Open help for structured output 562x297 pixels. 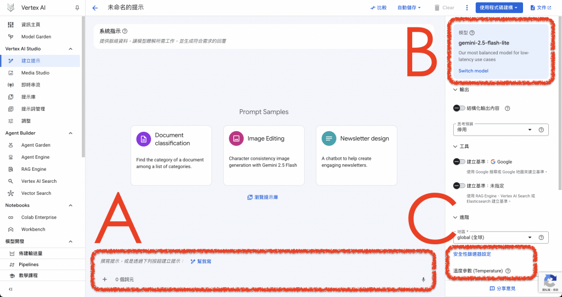click(x=507, y=108)
